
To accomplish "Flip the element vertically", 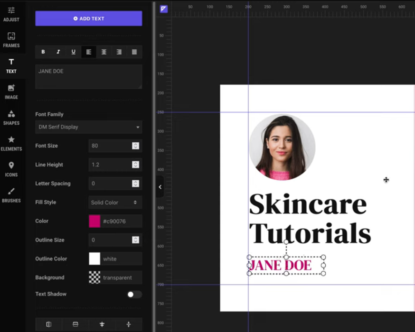I will [75, 324].
